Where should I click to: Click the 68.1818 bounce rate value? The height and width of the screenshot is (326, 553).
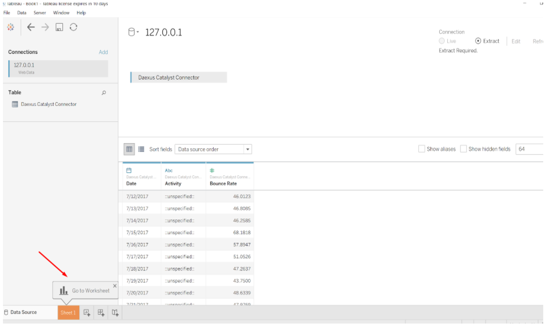pyautogui.click(x=241, y=233)
